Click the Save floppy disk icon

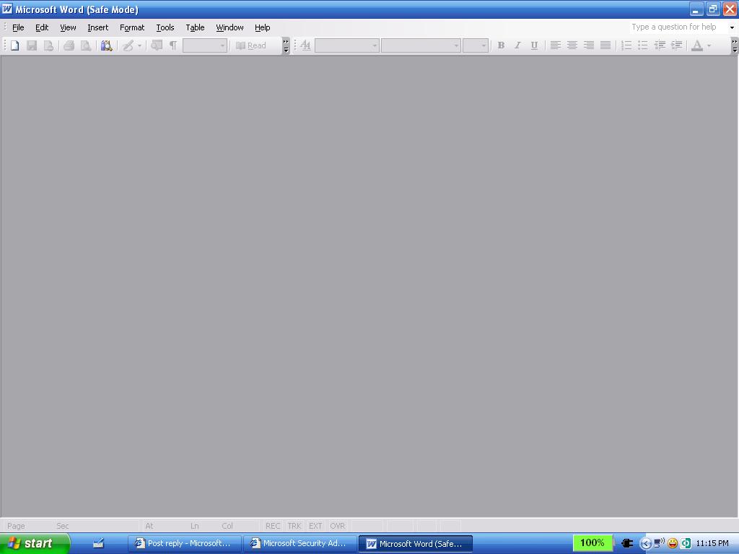pos(31,45)
